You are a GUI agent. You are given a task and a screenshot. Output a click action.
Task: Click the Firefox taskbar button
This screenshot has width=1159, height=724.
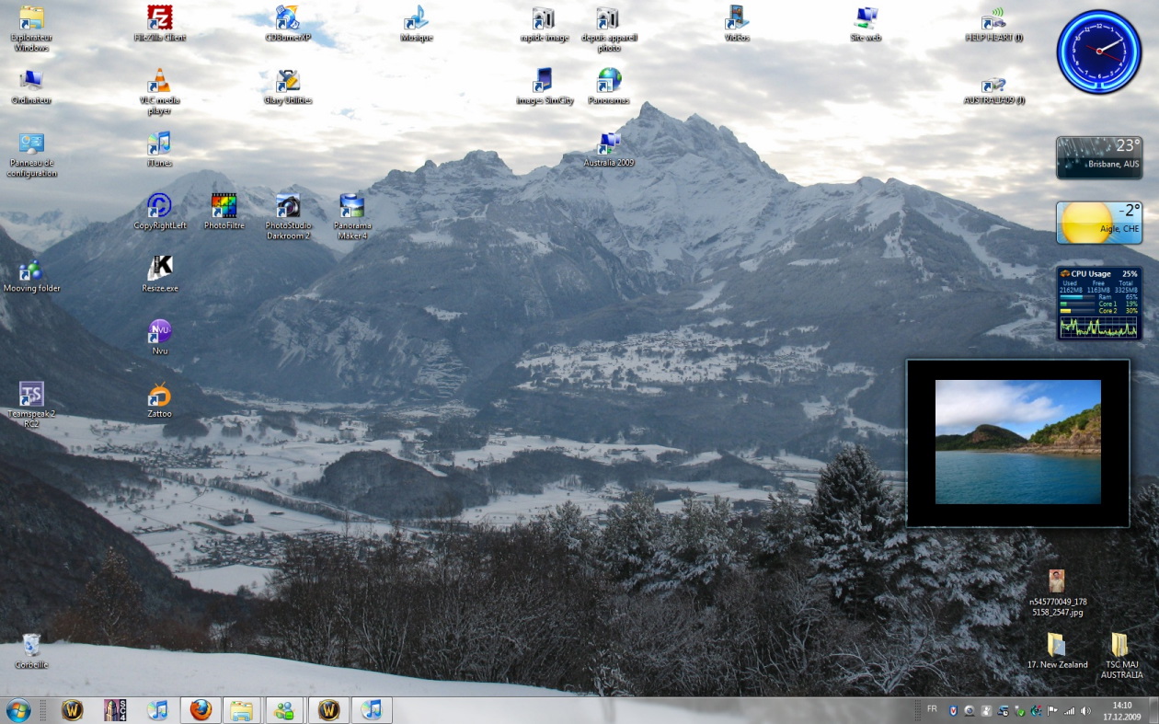pyautogui.click(x=201, y=710)
